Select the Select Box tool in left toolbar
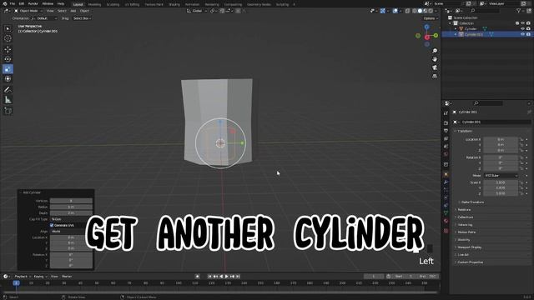 pyautogui.click(x=8, y=28)
